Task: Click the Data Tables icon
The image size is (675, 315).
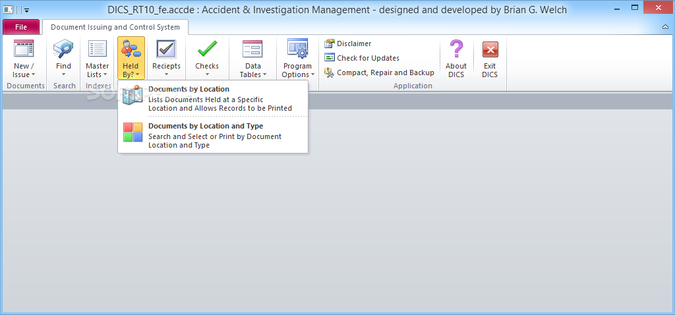Action: click(252, 48)
